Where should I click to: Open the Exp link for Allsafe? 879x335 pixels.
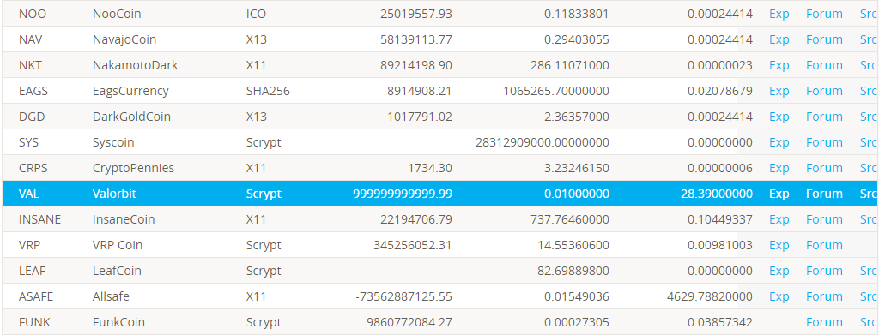(779, 297)
